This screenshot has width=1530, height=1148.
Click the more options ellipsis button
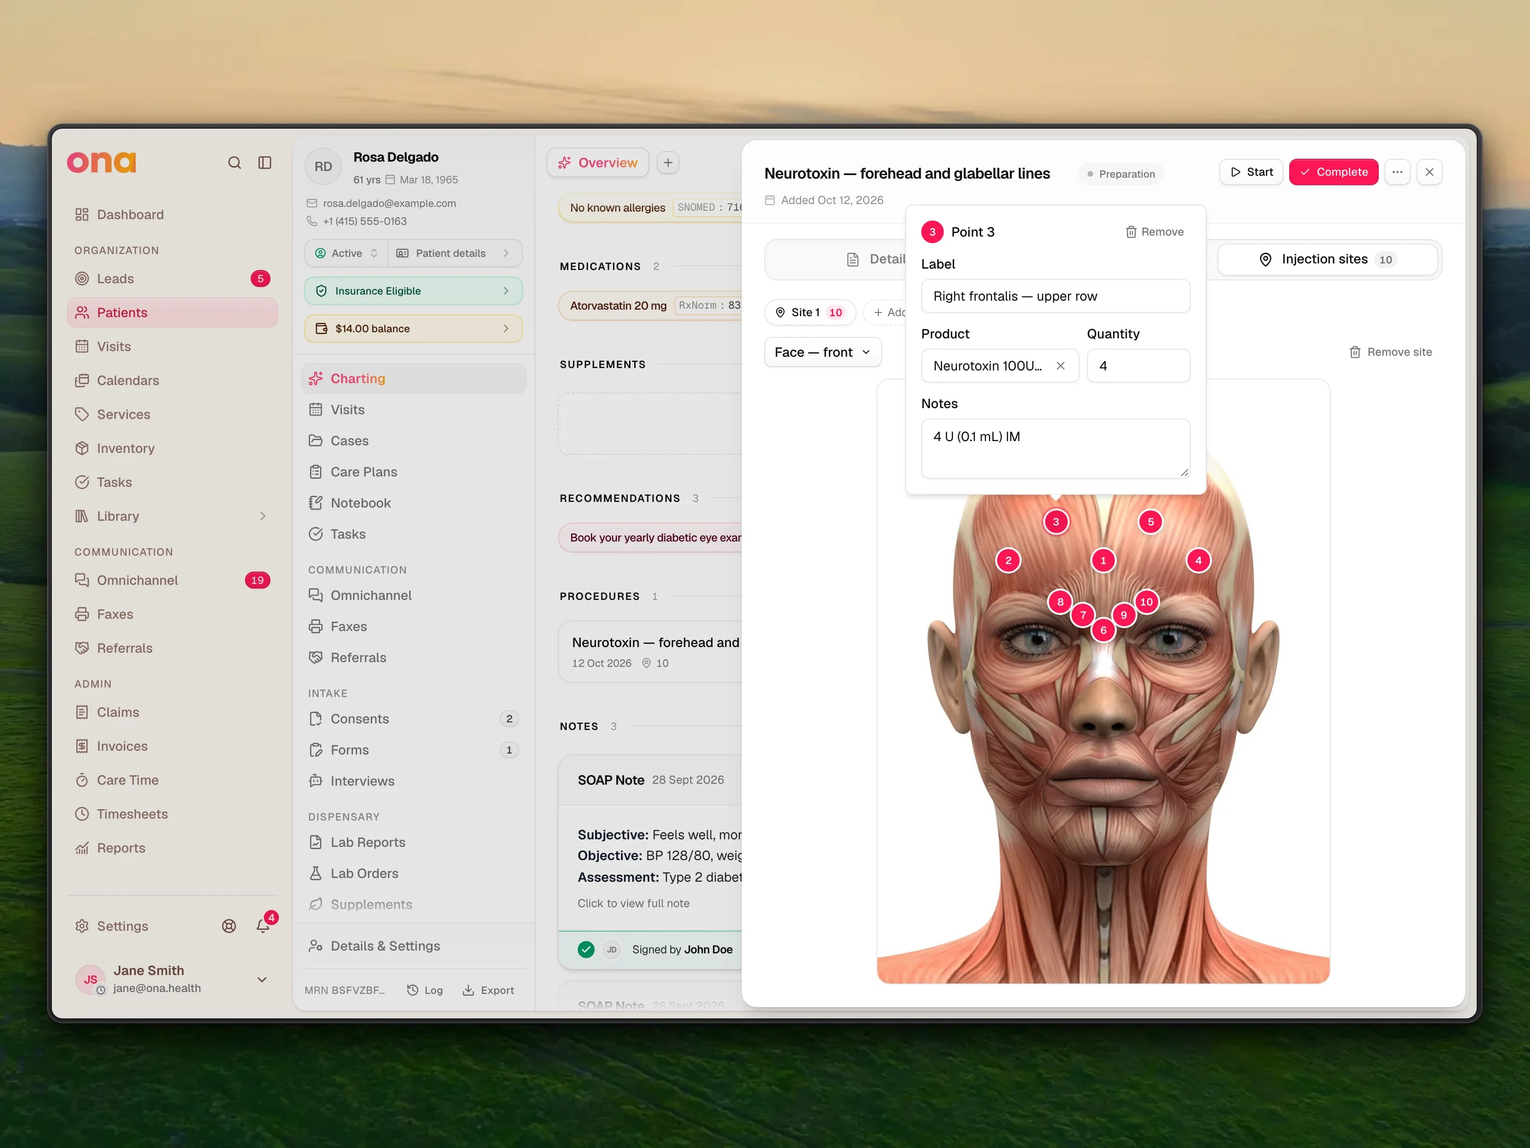1397,172
